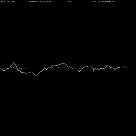Image resolution: width=136 pixels, height=136 pixels.
Task: Click the '(2day smooth) Charts for AMSF' text
Action: [41, 2]
